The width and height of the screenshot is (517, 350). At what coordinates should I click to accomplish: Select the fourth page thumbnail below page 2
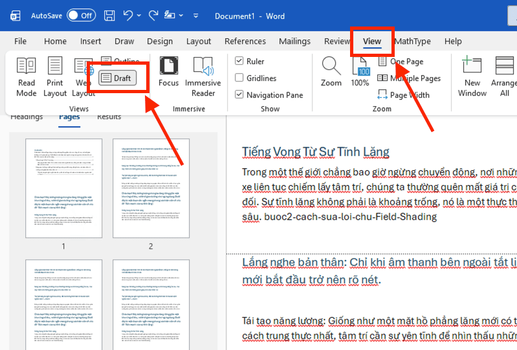(151, 305)
